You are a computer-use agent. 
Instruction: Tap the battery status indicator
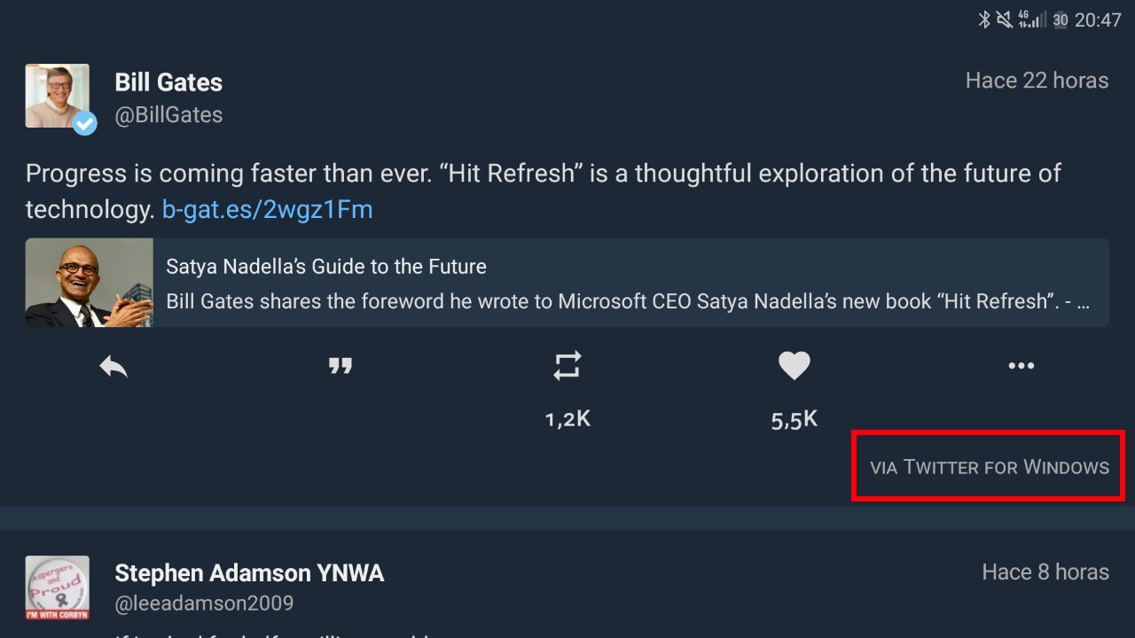[1060, 19]
